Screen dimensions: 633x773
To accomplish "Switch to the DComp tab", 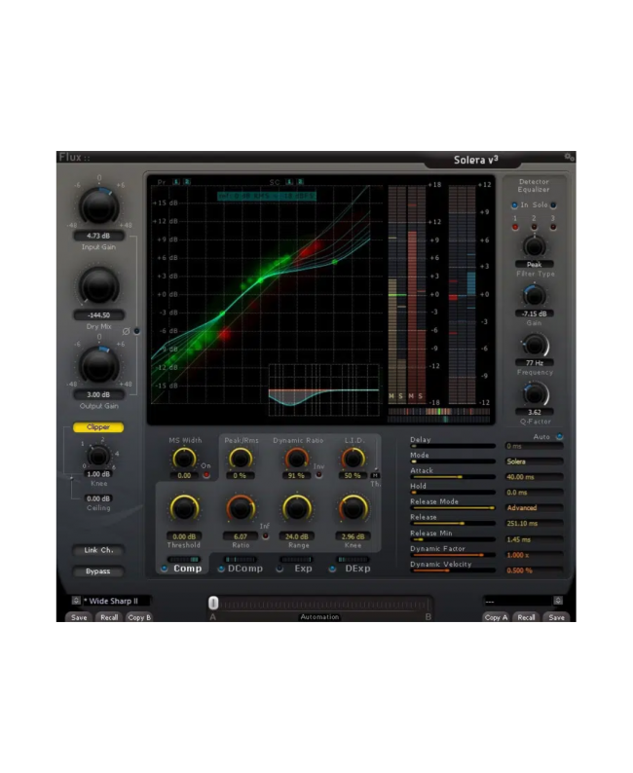I will pyautogui.click(x=245, y=569).
